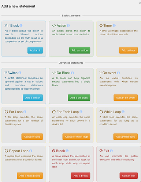Image resolution: width=141 pixels, height=182 pixels.
Task: Open the Exit info icon
Action: 111,151
